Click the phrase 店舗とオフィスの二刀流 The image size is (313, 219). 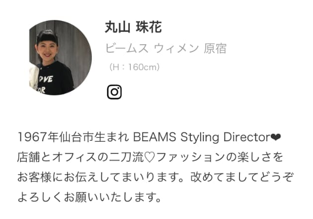80,157
